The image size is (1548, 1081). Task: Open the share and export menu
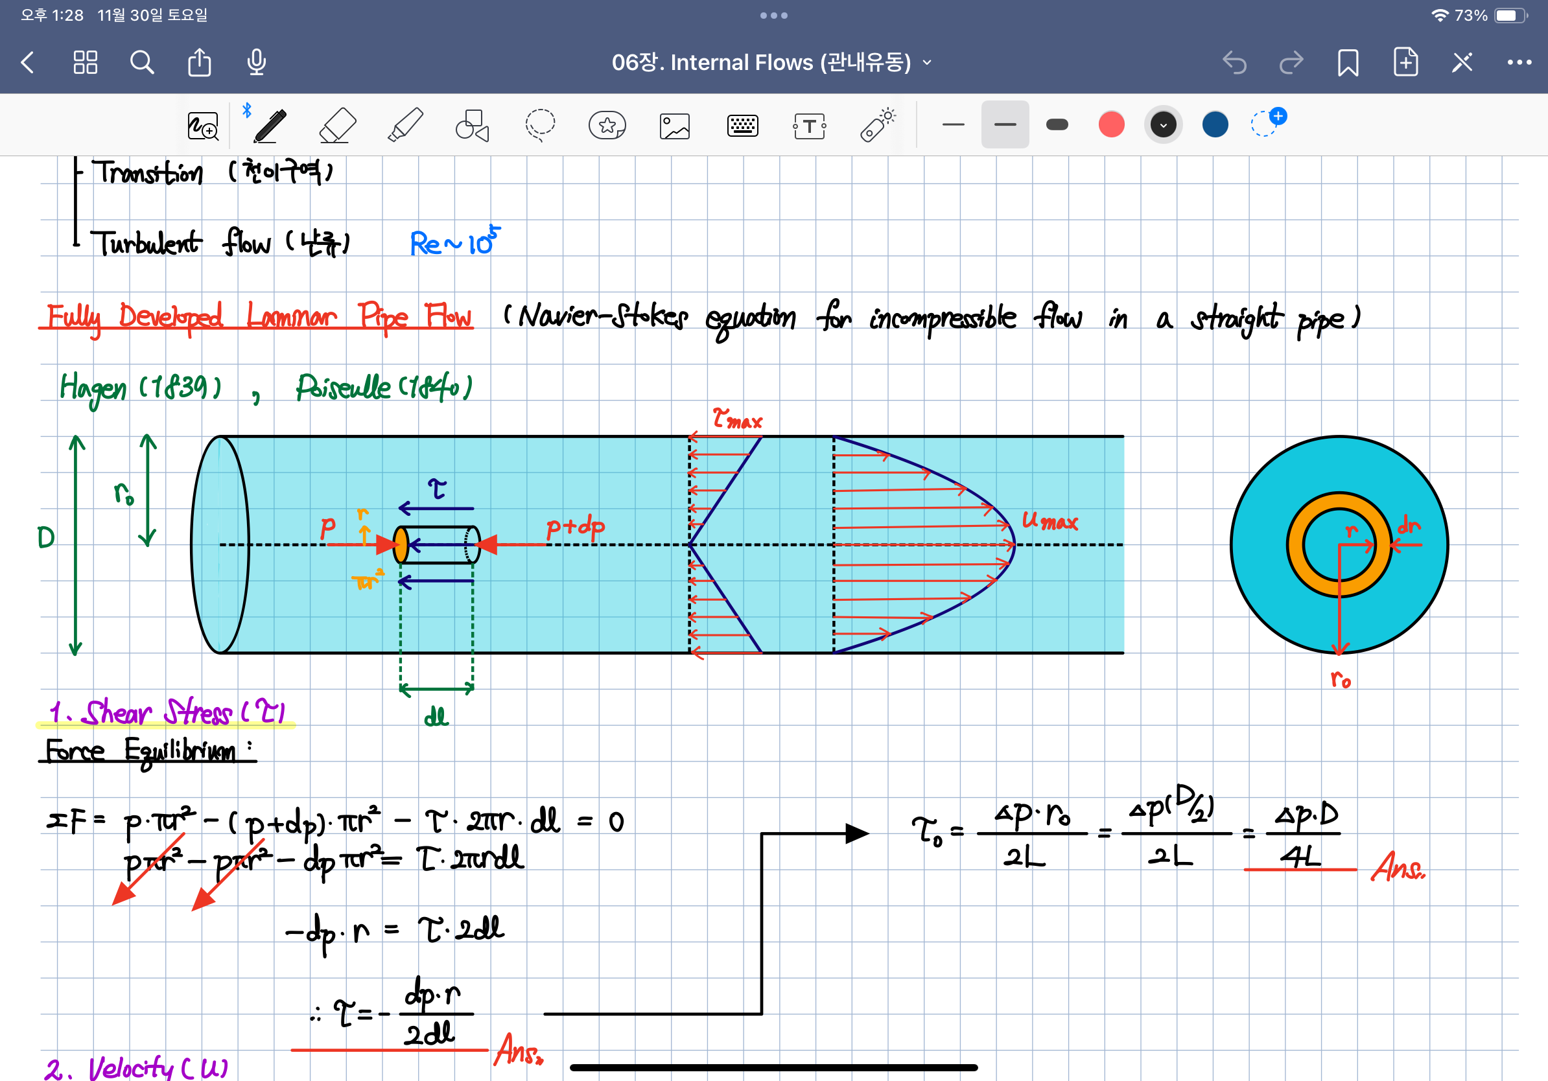click(199, 63)
